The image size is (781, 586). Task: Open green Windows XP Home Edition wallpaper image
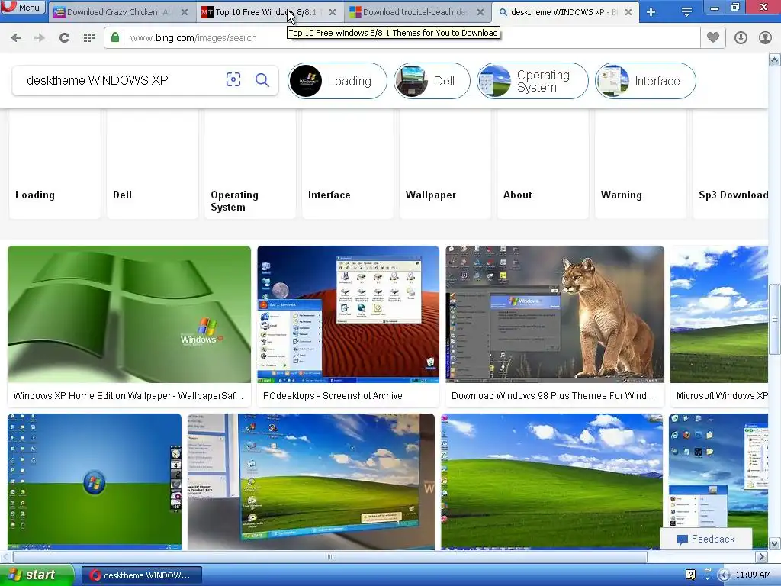pos(130,314)
